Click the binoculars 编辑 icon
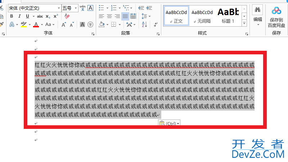The image size is (288, 162). coord(257,10)
